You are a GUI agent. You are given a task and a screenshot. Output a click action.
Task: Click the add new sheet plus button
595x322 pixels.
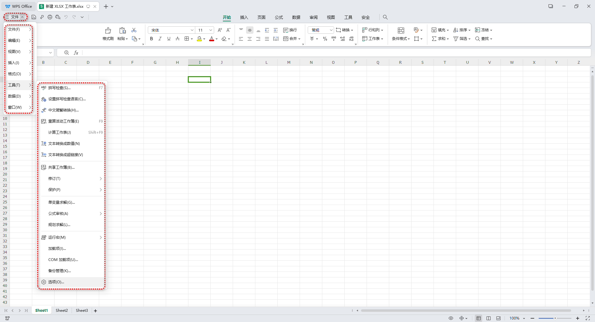[x=95, y=311]
